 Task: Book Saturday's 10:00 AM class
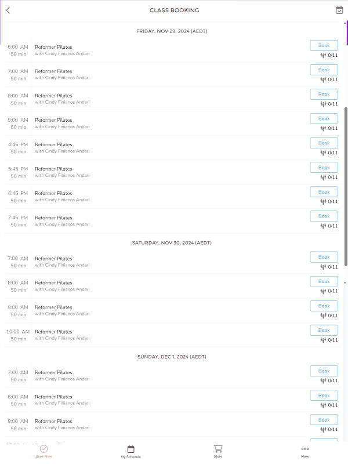point(324,330)
